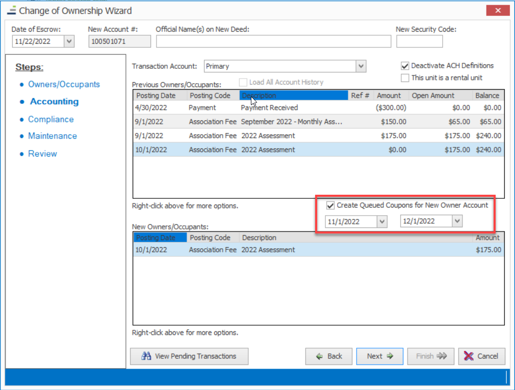Viewport: 515px width, 390px height.
Task: Click the binoculars View Pending Transactions button
Action: tap(189, 356)
